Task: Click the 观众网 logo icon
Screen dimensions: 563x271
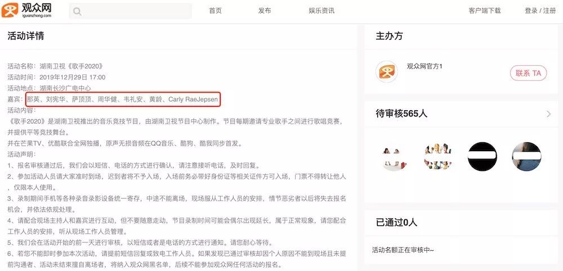Action: (10, 10)
